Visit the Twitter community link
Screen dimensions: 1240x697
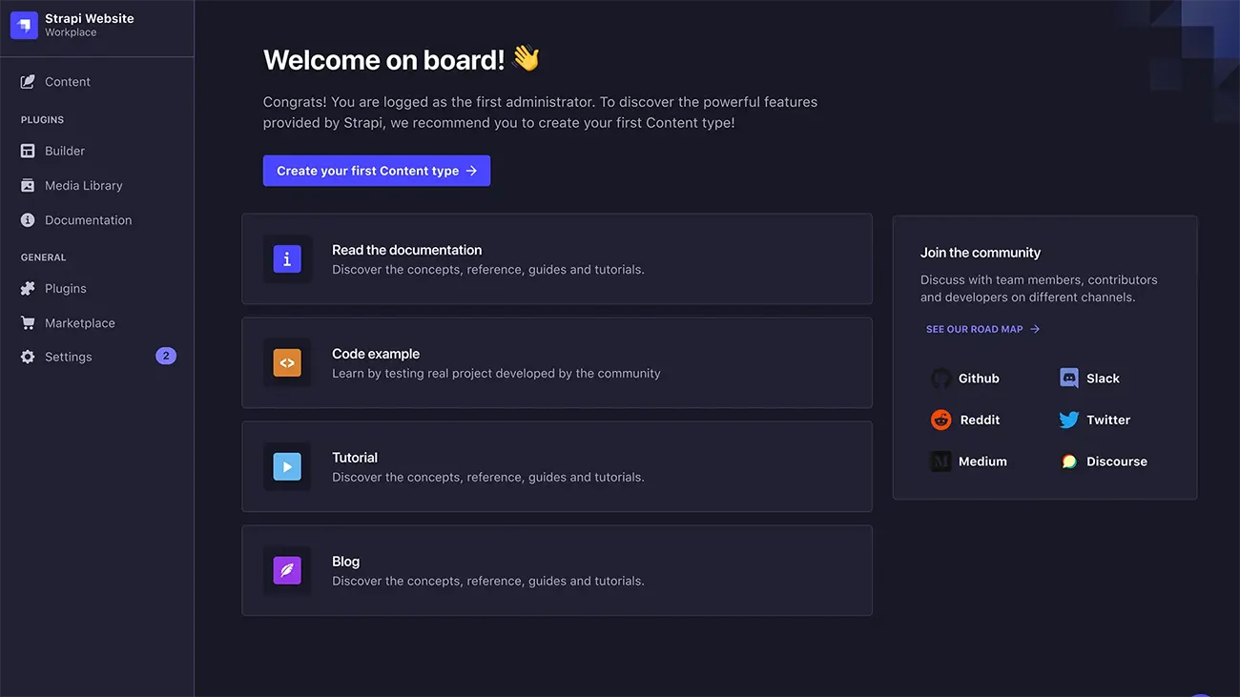click(1094, 420)
